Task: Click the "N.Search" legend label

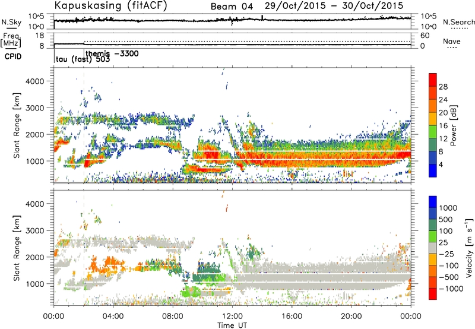Action: tap(458, 22)
